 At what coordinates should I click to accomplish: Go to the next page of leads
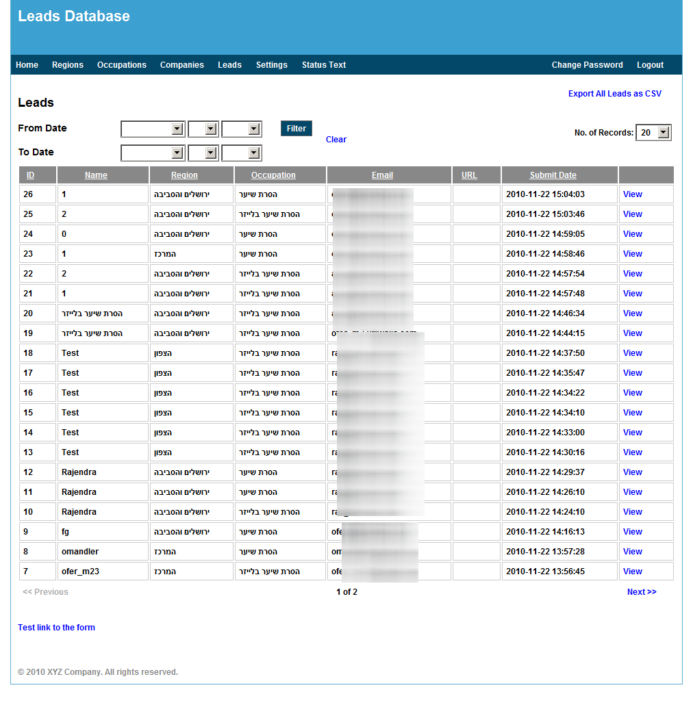(x=641, y=591)
